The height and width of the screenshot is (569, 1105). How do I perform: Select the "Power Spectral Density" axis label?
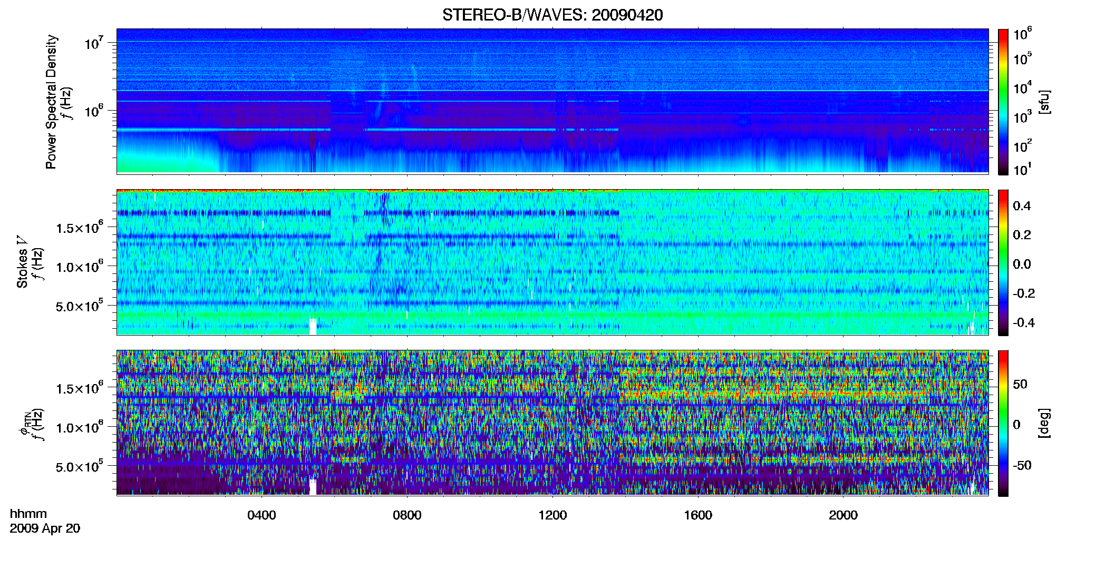click(x=51, y=102)
